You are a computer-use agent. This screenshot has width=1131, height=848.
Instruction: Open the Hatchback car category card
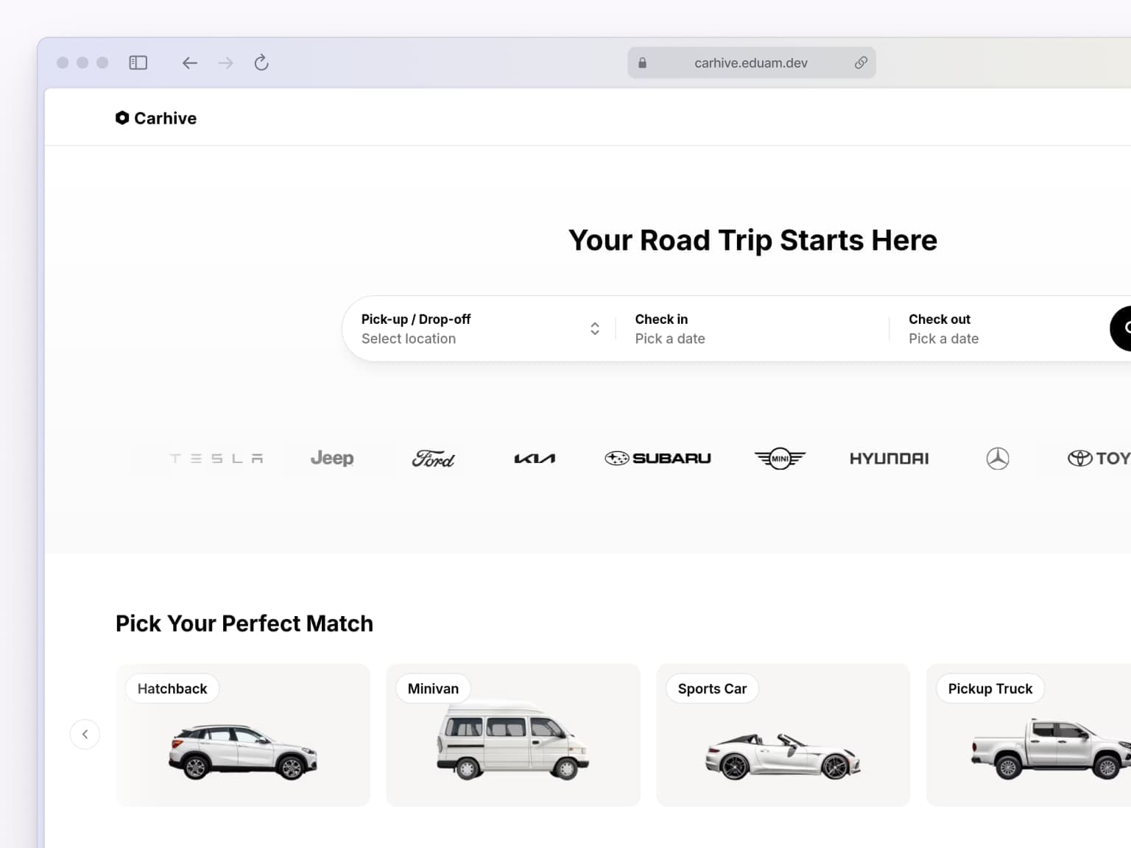(x=243, y=735)
